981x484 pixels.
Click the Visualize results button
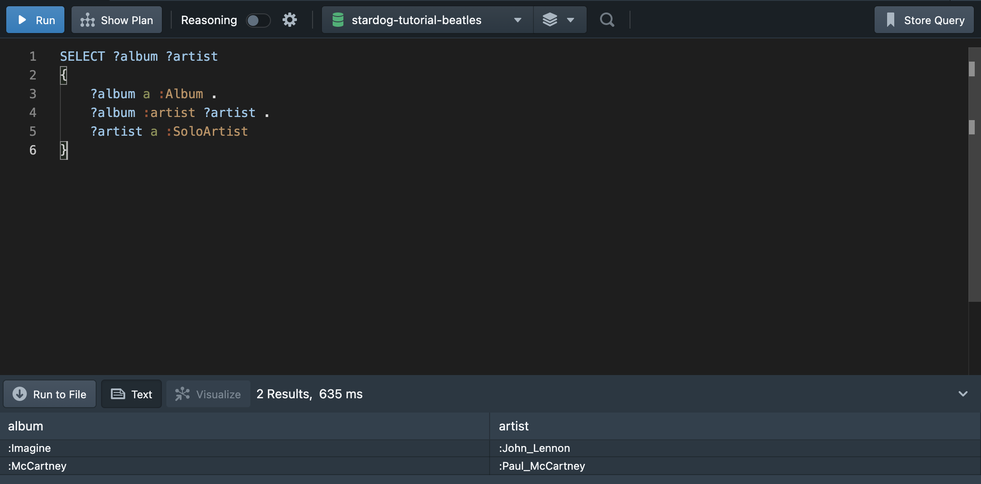click(x=208, y=394)
